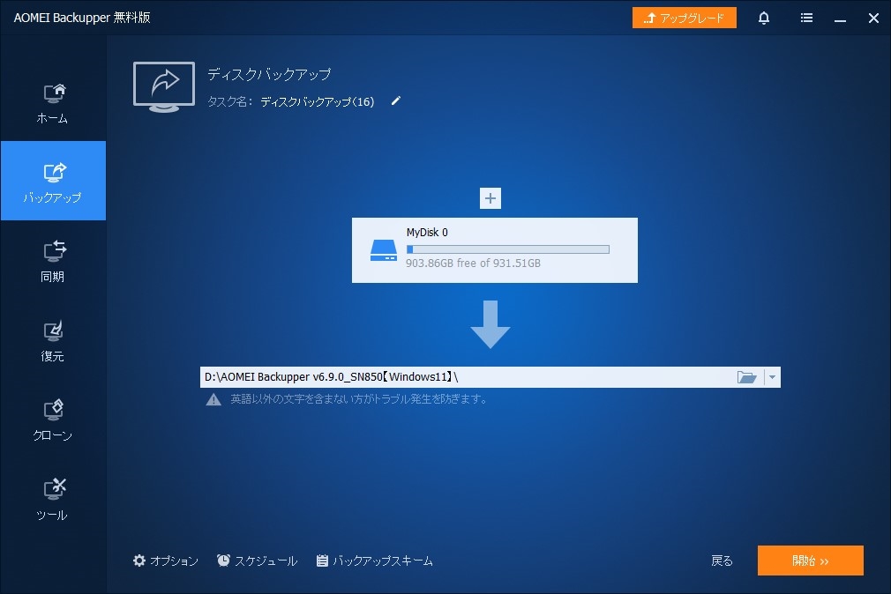Screen dimensions: 891x594
Task: Click the warning triangle icon
Action: coord(213,400)
